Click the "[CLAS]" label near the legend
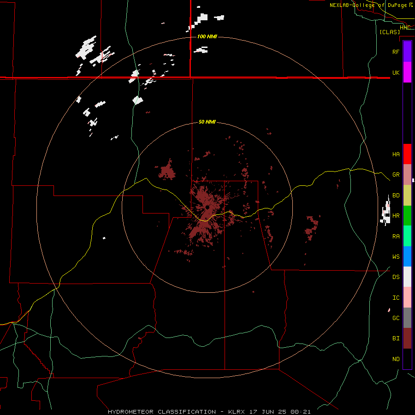 click(x=390, y=32)
